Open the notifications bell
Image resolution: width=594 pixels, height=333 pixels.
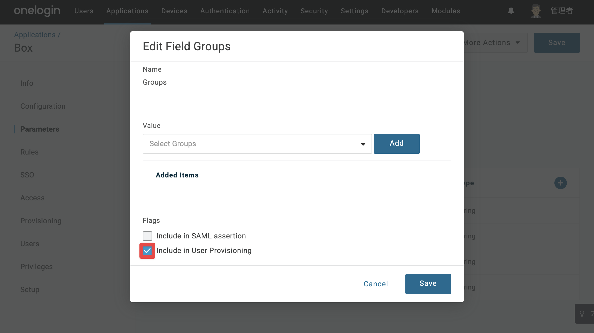pos(511,11)
